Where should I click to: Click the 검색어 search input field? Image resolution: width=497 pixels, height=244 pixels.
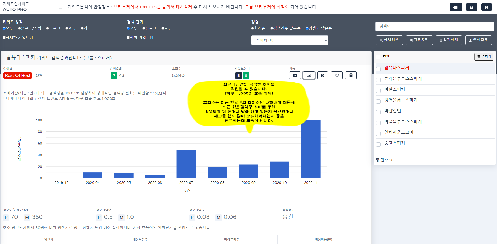pos(434,26)
